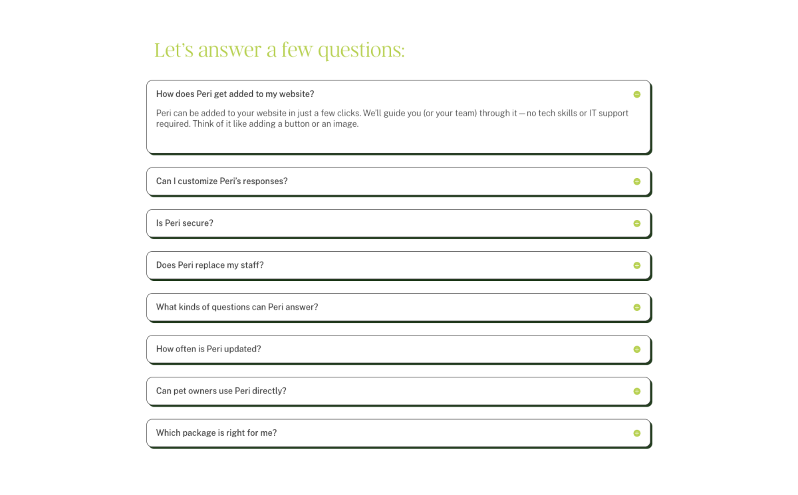Click the green icon beside 'Can I customize Peri's responses?'
The width and height of the screenshot is (798, 495).
pos(636,181)
